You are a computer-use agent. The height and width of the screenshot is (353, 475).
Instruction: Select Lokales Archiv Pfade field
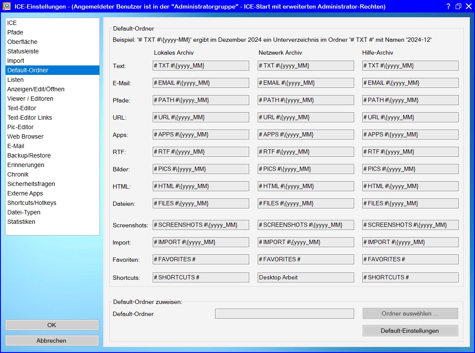tap(201, 100)
